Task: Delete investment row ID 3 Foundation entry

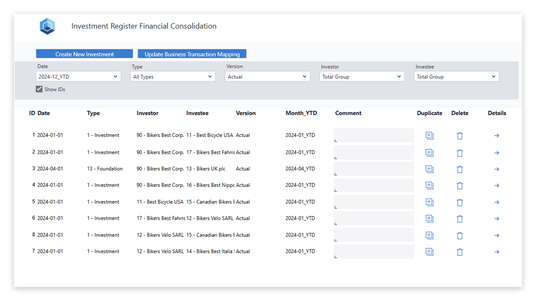Action: click(460, 169)
